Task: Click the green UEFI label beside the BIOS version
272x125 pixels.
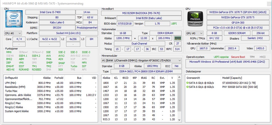Action: [174, 24]
